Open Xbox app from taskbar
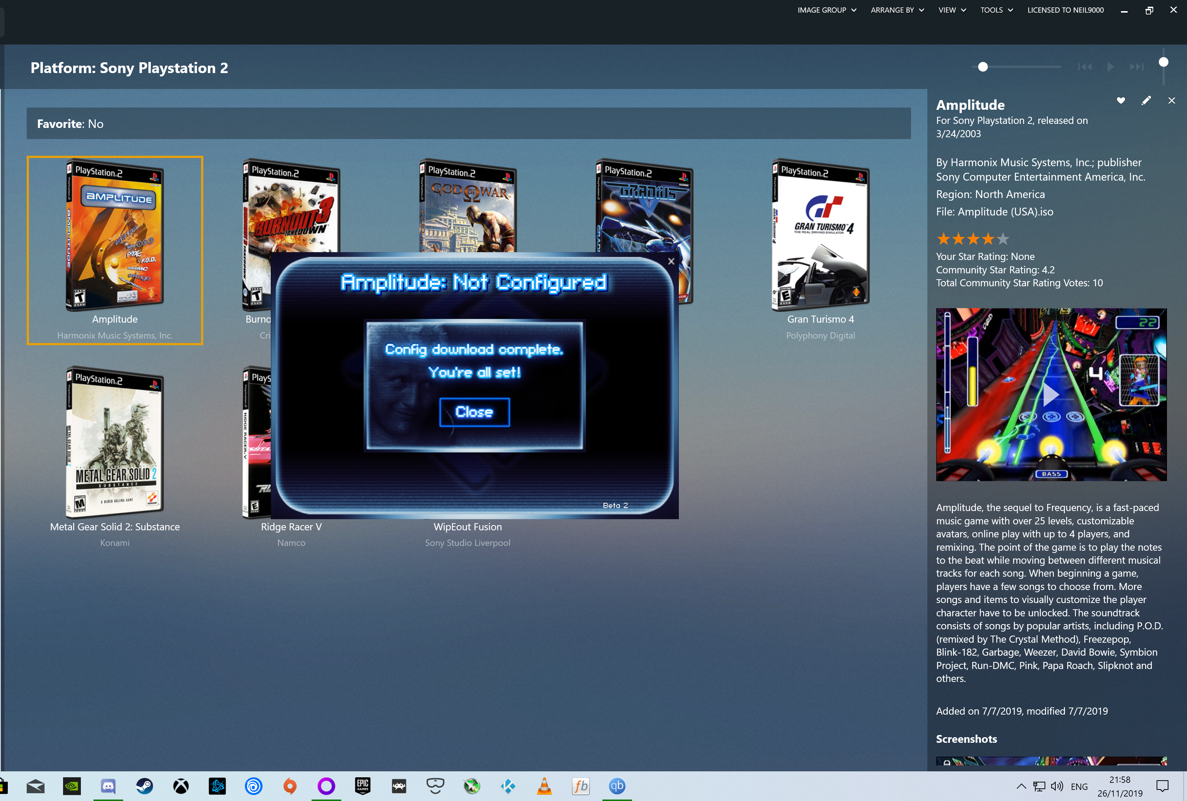Viewport: 1187px width, 801px height. pyautogui.click(x=181, y=786)
